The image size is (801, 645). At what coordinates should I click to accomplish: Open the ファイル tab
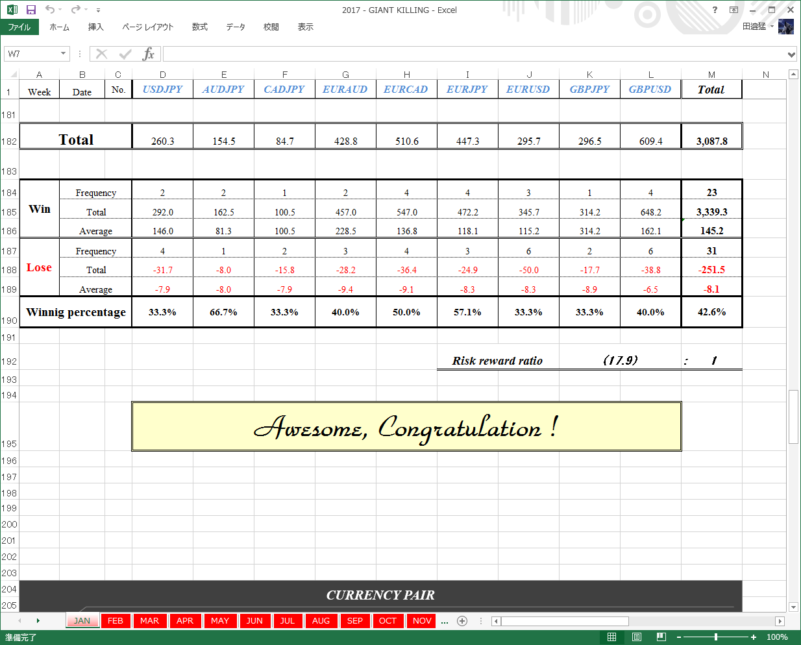click(x=19, y=27)
